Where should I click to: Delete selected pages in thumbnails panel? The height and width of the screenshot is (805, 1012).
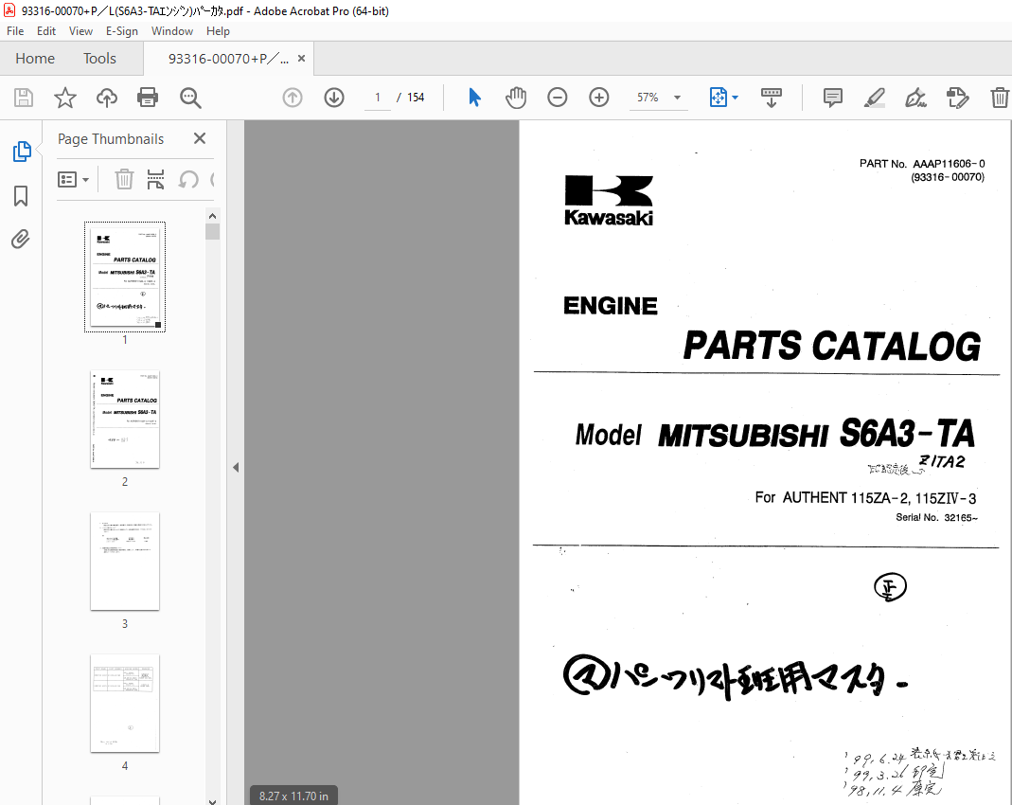124,179
